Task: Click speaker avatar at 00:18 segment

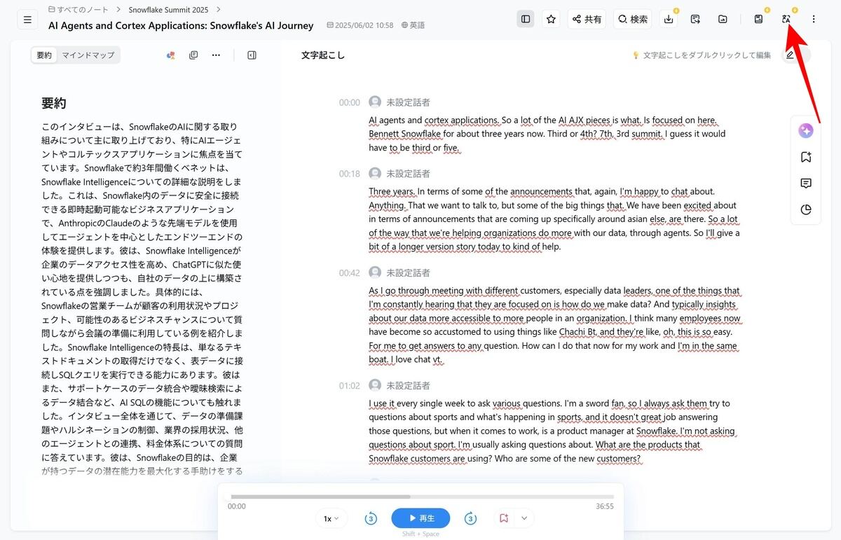Action: [375, 173]
